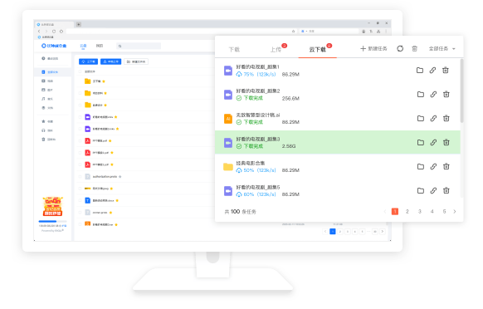Click the blue 本地上传 button
Screen dimensions: 483x309
coord(111,61)
